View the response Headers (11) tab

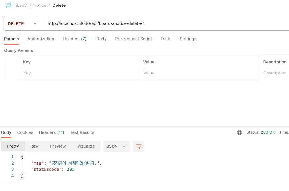pos(51,132)
